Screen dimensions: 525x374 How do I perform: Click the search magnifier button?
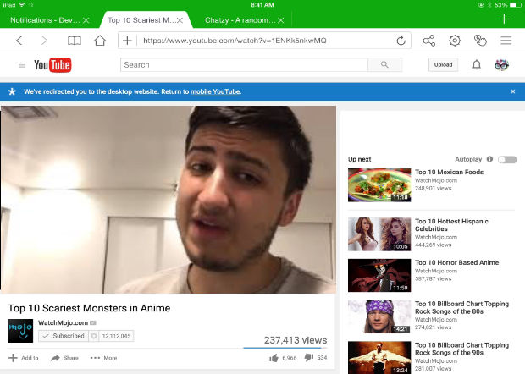[x=384, y=64]
